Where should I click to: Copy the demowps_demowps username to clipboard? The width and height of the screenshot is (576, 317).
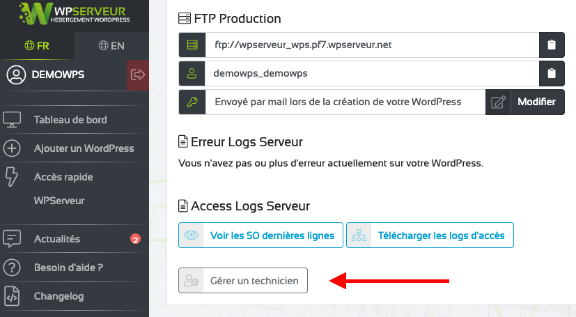tap(552, 73)
